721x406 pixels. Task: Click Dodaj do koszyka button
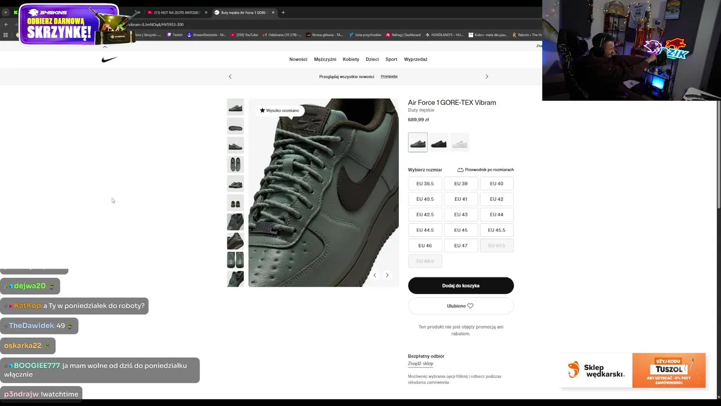(x=461, y=286)
